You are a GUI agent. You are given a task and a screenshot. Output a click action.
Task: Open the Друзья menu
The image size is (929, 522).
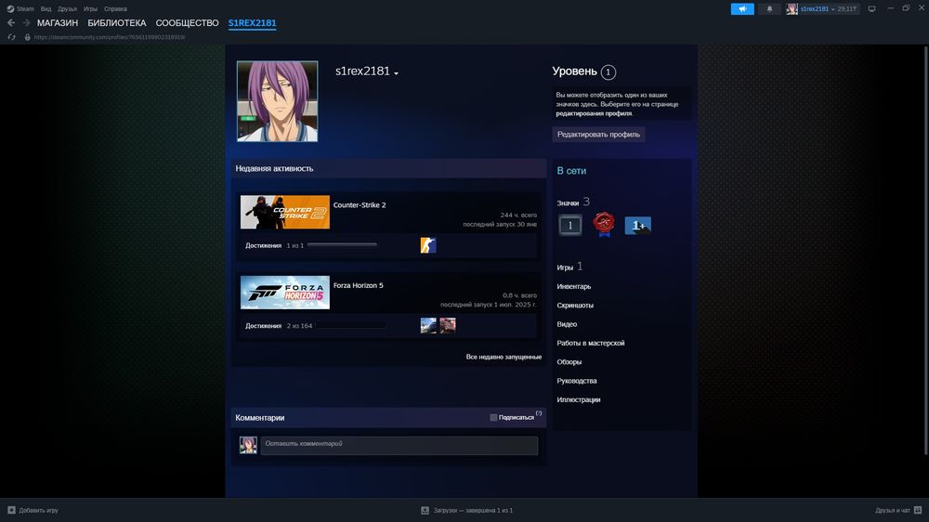(x=67, y=9)
